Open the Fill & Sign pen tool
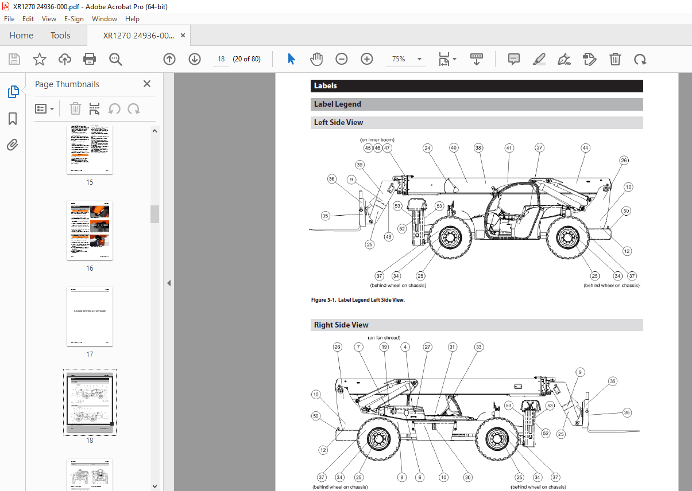The image size is (692, 491). coord(563,59)
